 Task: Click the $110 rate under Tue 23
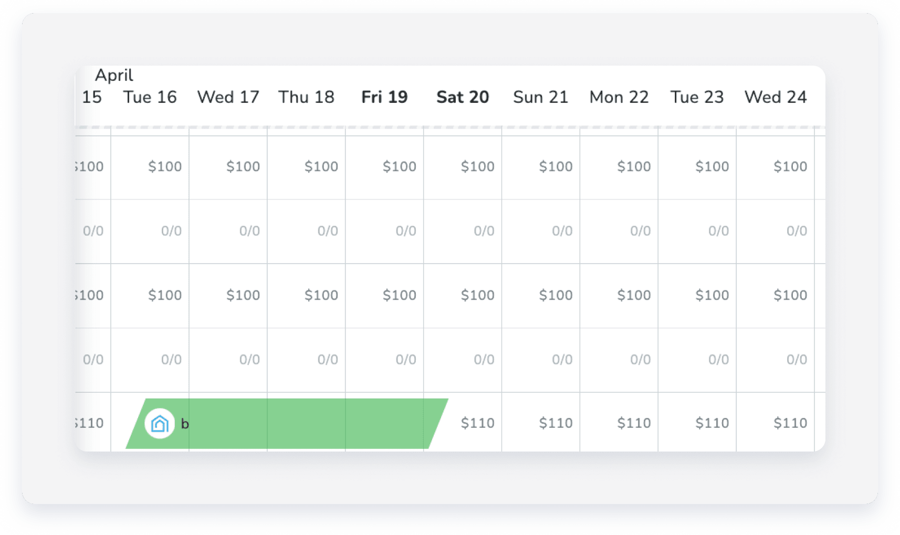pos(712,423)
